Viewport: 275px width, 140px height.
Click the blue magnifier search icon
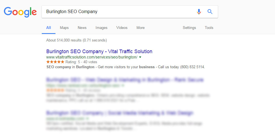[210, 12]
